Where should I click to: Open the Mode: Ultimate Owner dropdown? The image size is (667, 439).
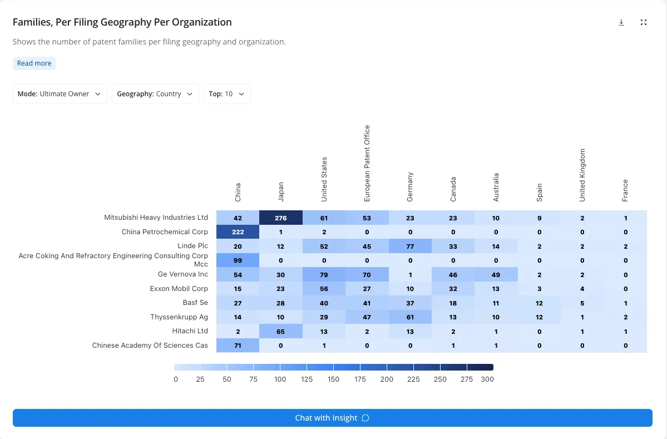coord(60,93)
